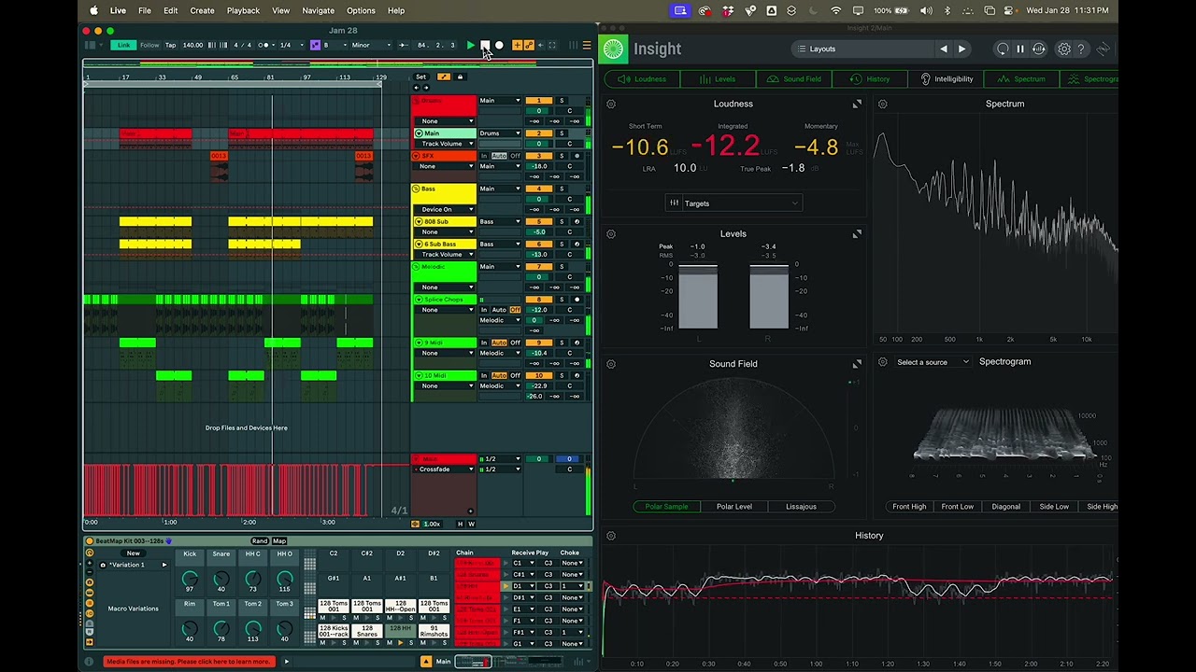Viewport: 1196px width, 672px height.
Task: Open choke dropdown for D1 chain
Action: pos(571,586)
